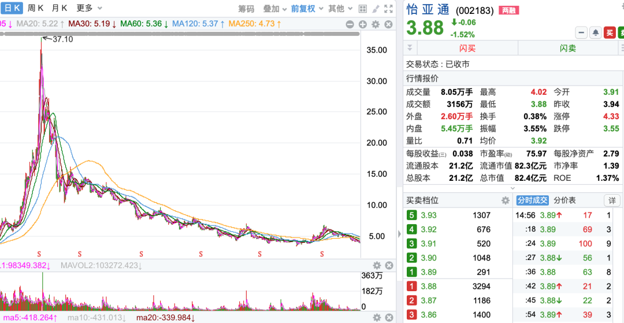Select the 分价表 tab
Image resolution: width=624 pixels, height=323 pixels.
(564, 200)
